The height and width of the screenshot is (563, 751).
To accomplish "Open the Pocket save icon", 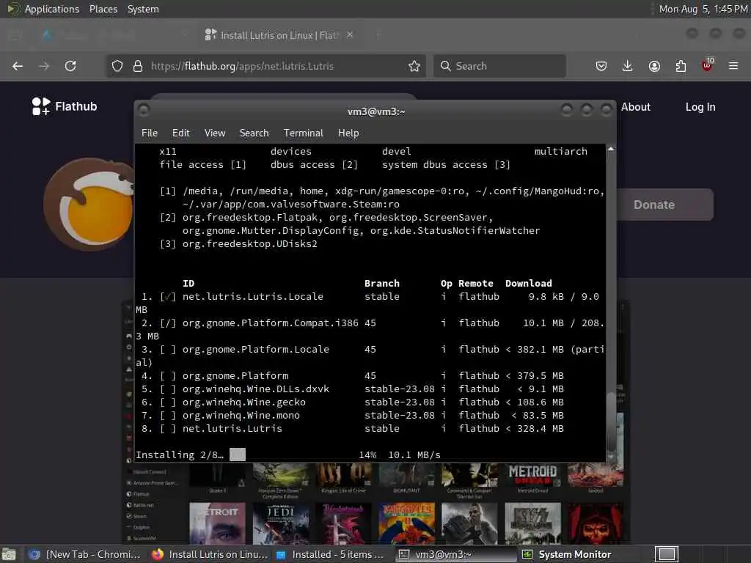I will pos(601,66).
